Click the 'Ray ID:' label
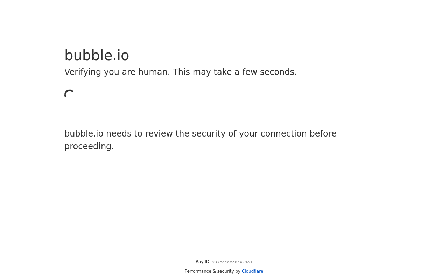448x280 pixels. coord(203,262)
